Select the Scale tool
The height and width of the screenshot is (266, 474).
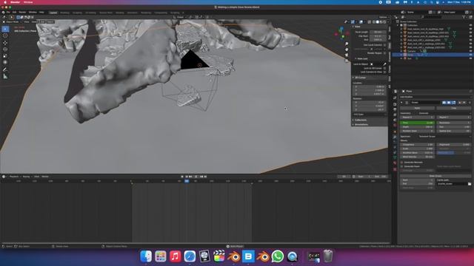click(x=5, y=56)
